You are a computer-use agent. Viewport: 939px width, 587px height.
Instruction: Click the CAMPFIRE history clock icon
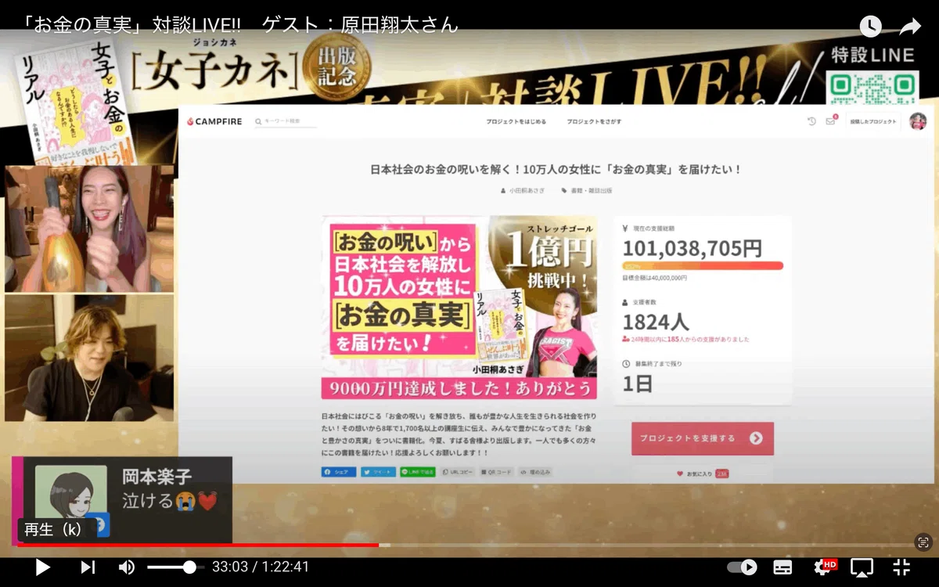[811, 121]
